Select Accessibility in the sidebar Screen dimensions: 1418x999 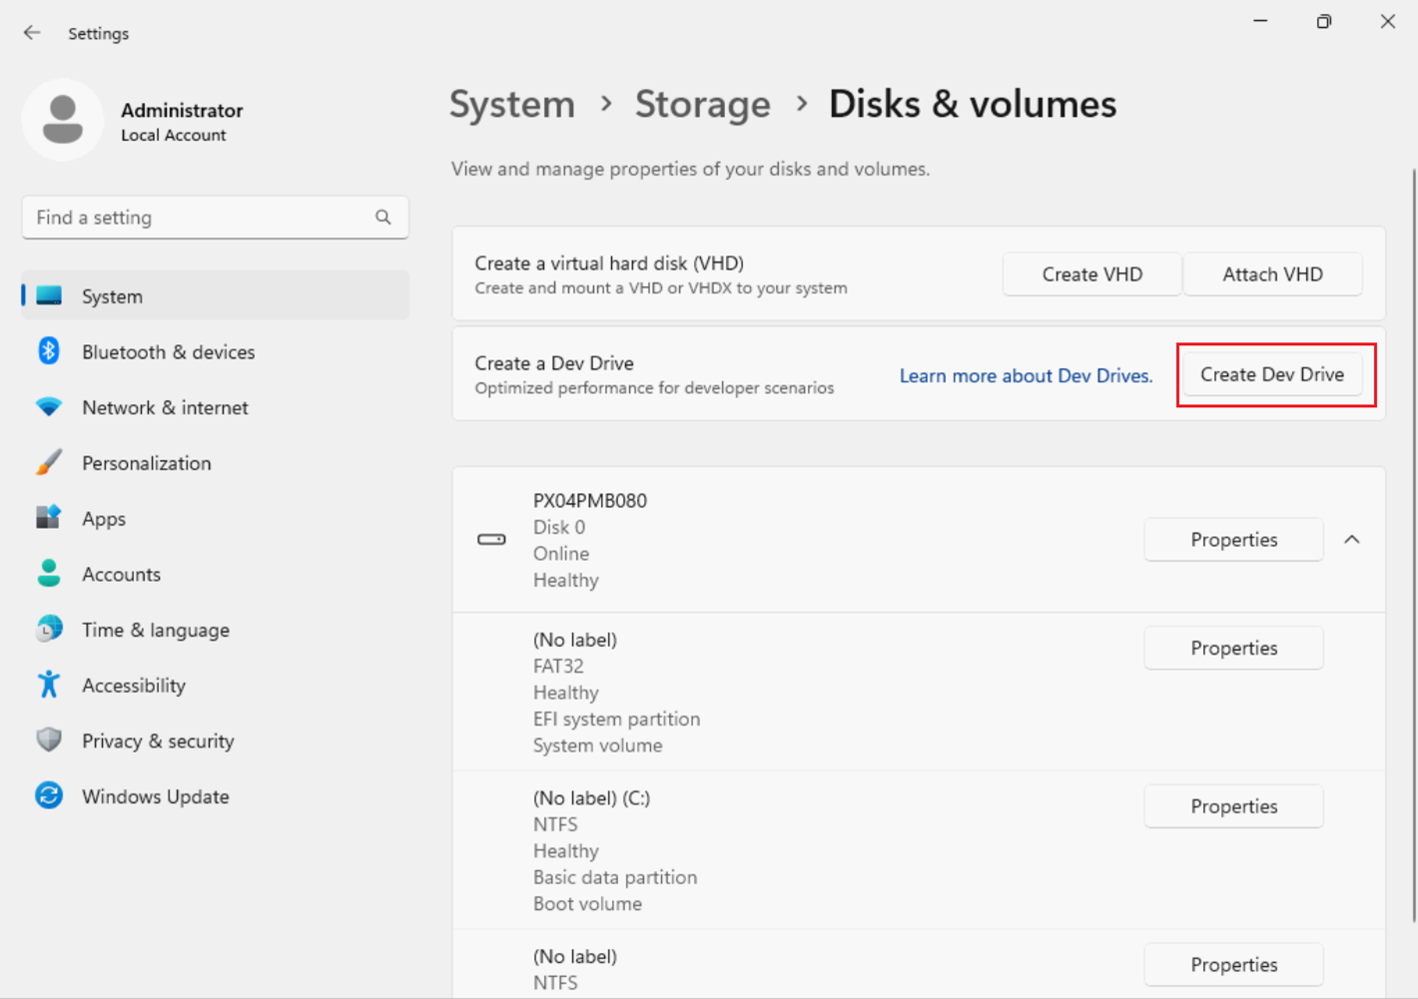[134, 686]
